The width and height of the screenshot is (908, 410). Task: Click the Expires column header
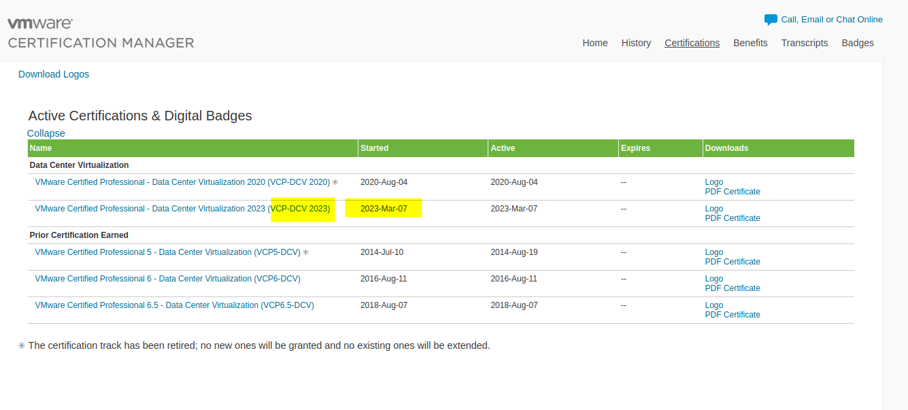[x=660, y=148]
